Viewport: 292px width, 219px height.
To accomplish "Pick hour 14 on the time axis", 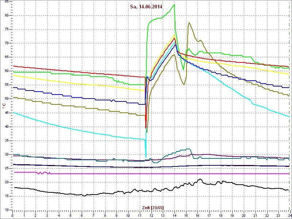I will point(174,216).
